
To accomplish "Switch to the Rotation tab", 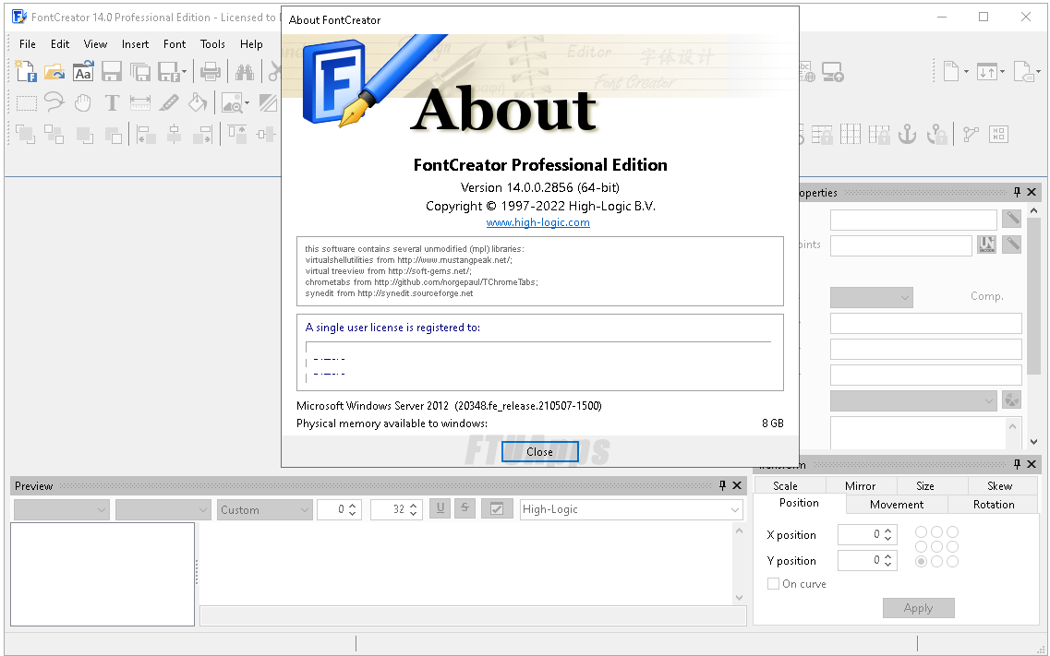I will point(993,504).
